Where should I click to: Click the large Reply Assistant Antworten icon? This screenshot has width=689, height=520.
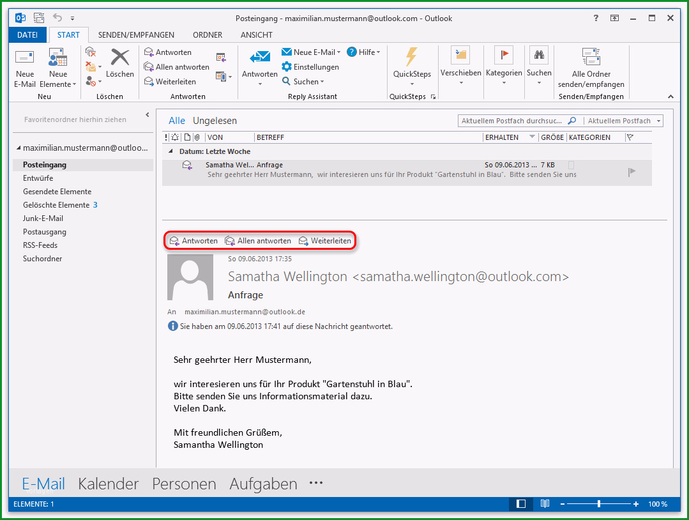click(260, 57)
